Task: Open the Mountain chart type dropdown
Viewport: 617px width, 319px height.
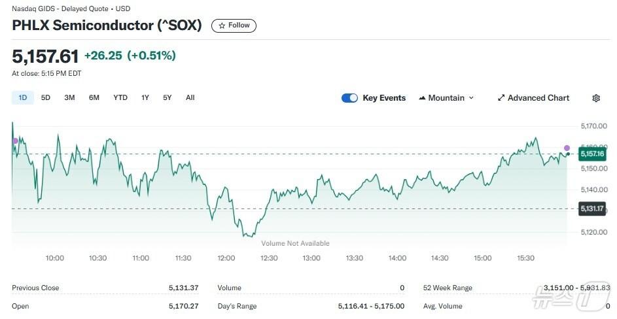Action: point(446,98)
